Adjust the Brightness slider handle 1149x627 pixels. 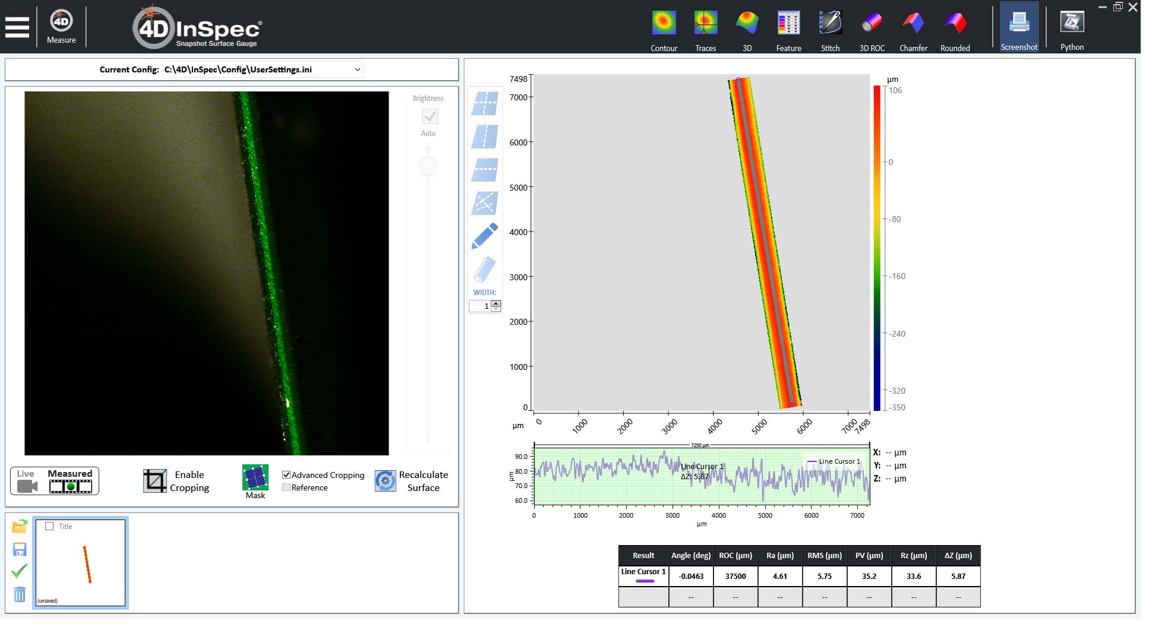[x=428, y=166]
